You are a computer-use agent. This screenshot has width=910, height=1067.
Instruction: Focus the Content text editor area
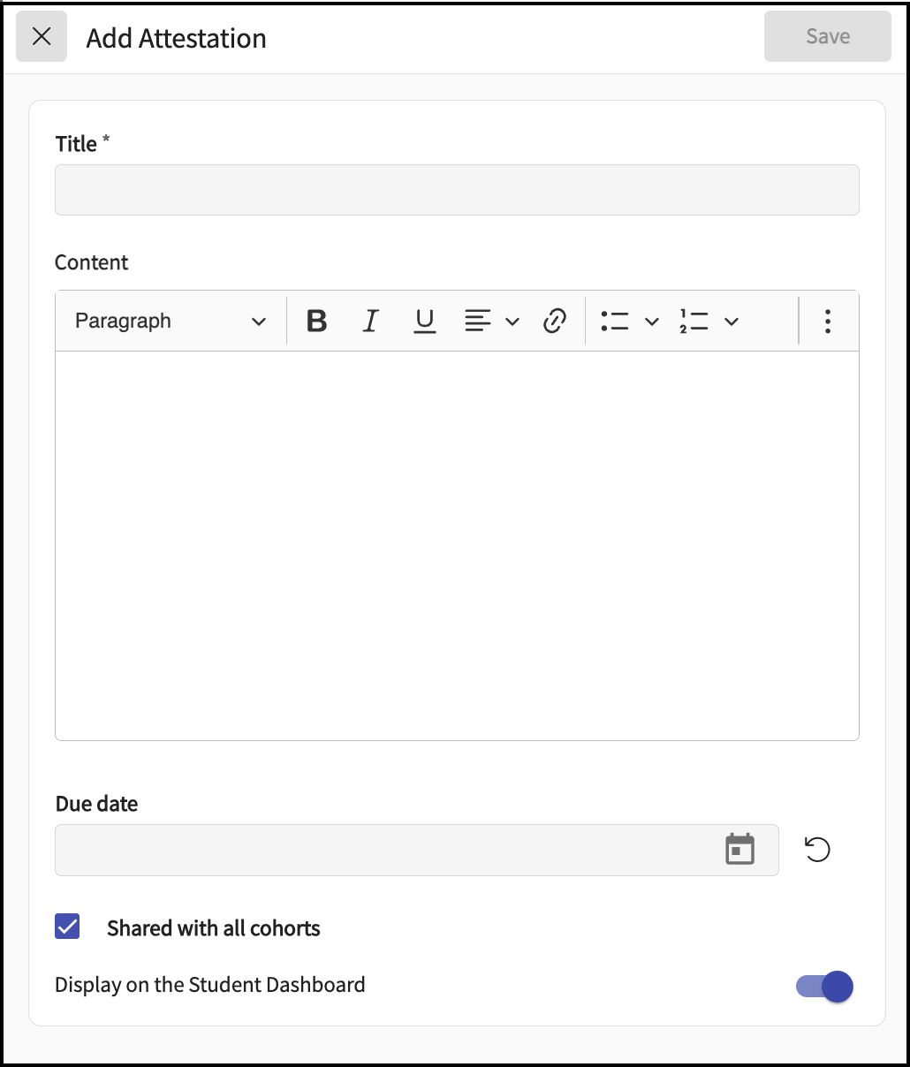tap(457, 545)
